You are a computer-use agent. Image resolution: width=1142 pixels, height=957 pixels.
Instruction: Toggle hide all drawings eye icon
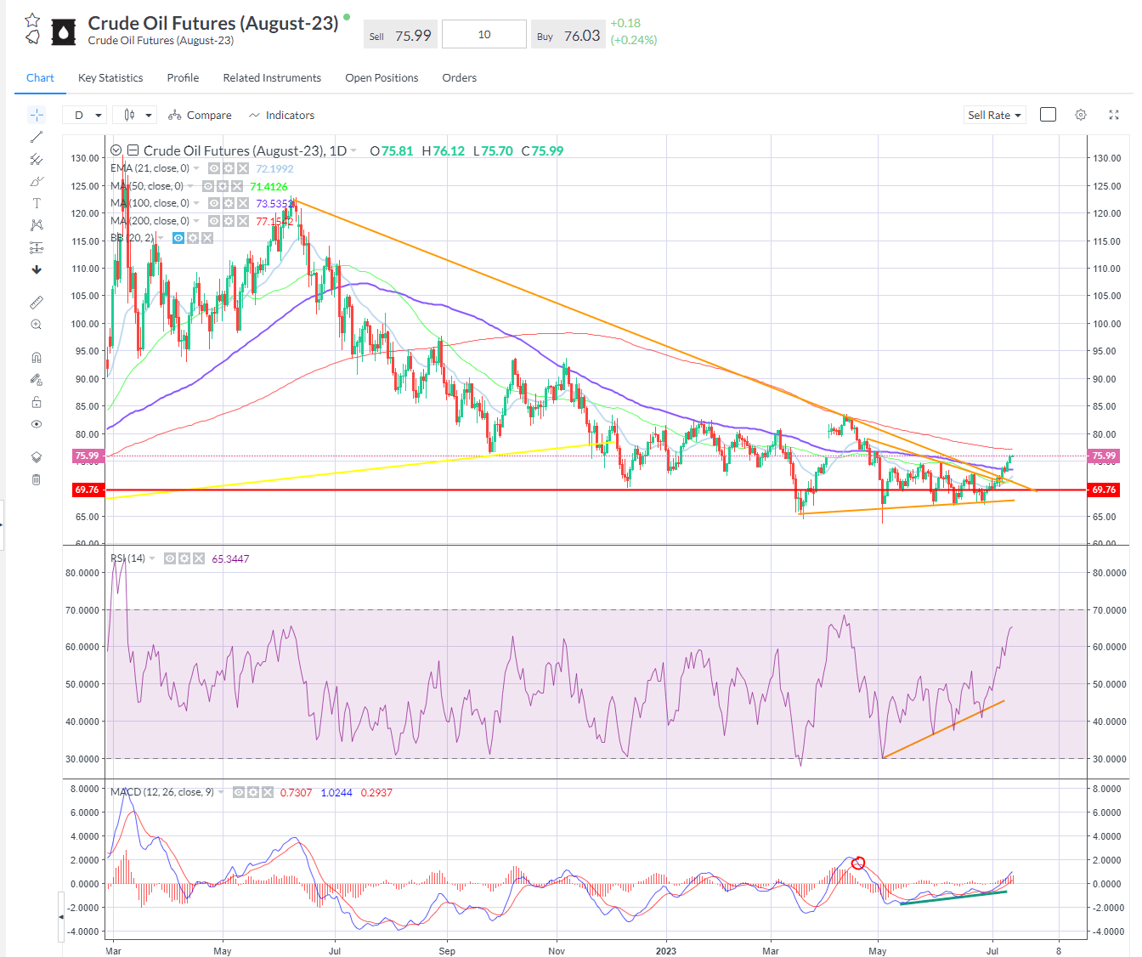tap(37, 424)
